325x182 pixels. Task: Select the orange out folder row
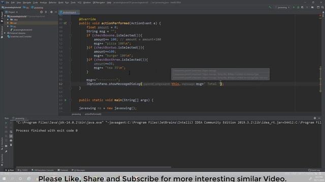[31, 23]
